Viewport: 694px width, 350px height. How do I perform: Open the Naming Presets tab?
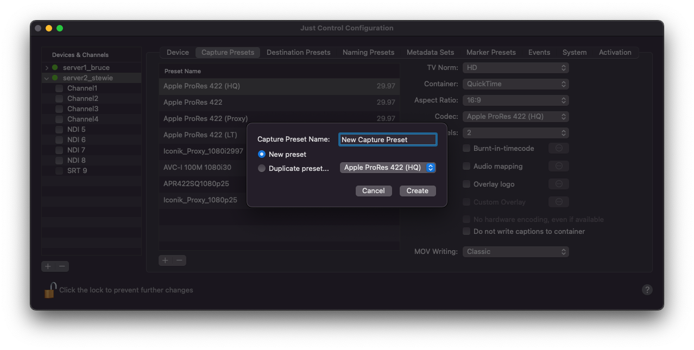(368, 52)
